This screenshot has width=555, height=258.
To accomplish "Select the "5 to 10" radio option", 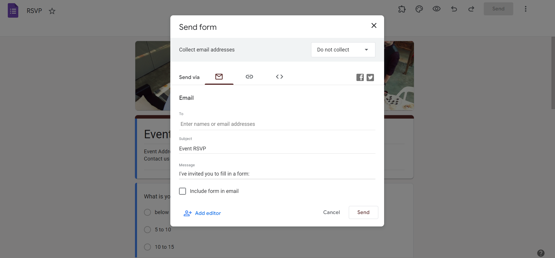I will point(147,230).
